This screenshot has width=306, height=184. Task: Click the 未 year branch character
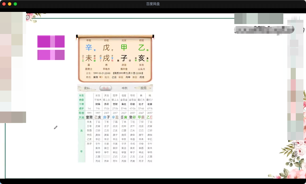89,58
